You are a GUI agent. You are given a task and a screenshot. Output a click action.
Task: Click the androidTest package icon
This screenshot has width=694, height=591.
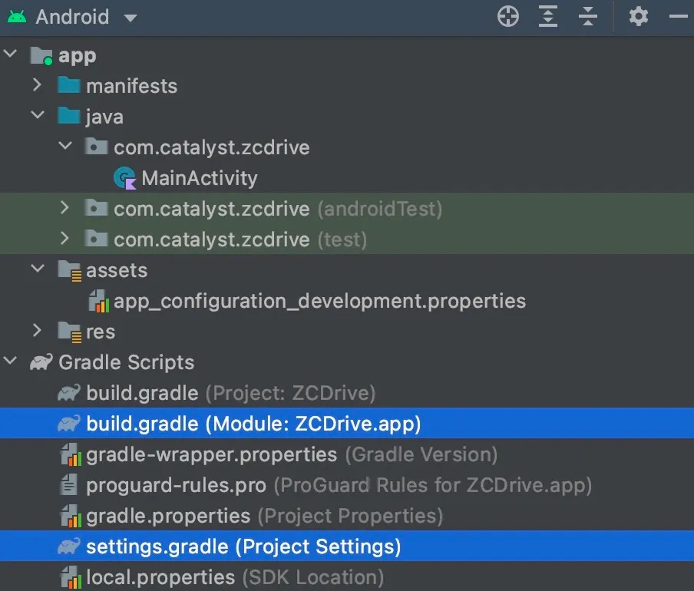(x=96, y=208)
